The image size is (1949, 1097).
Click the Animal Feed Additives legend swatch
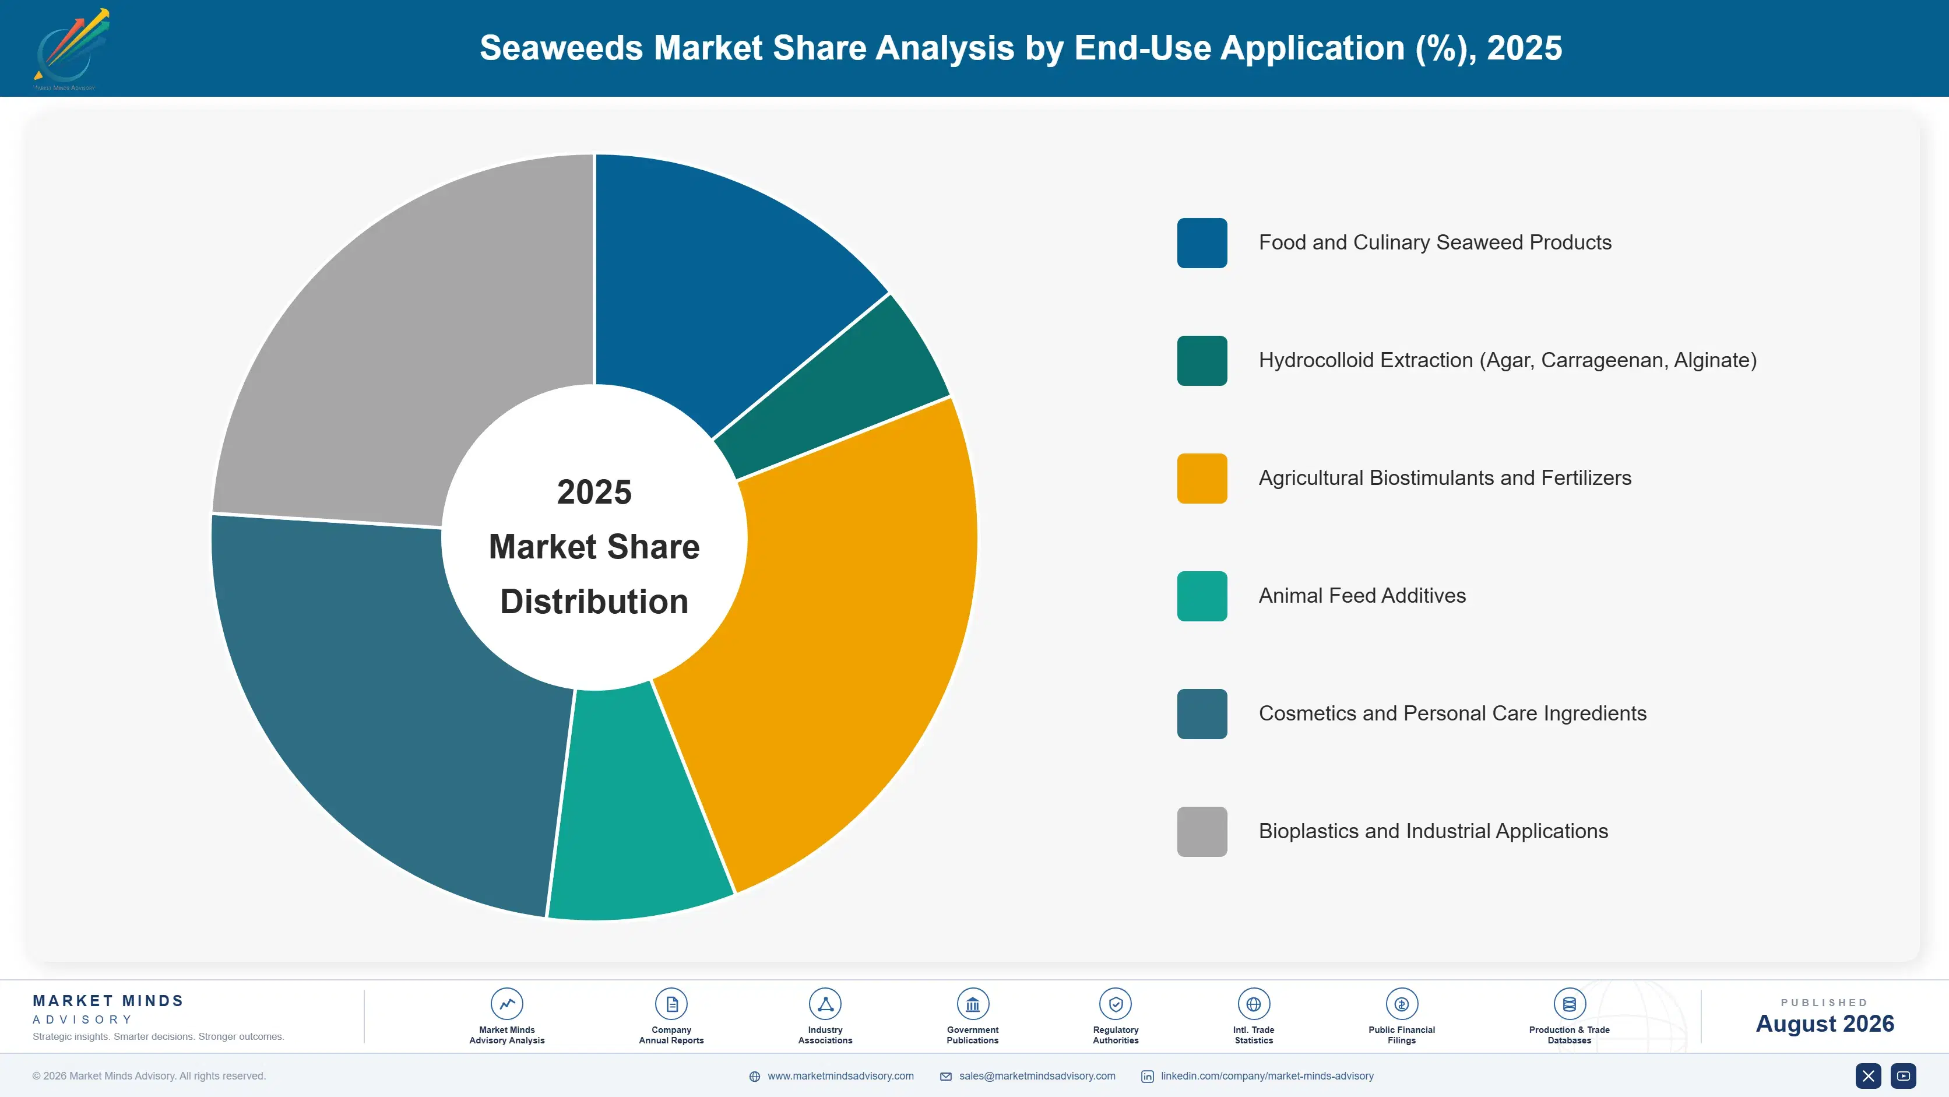point(1202,596)
